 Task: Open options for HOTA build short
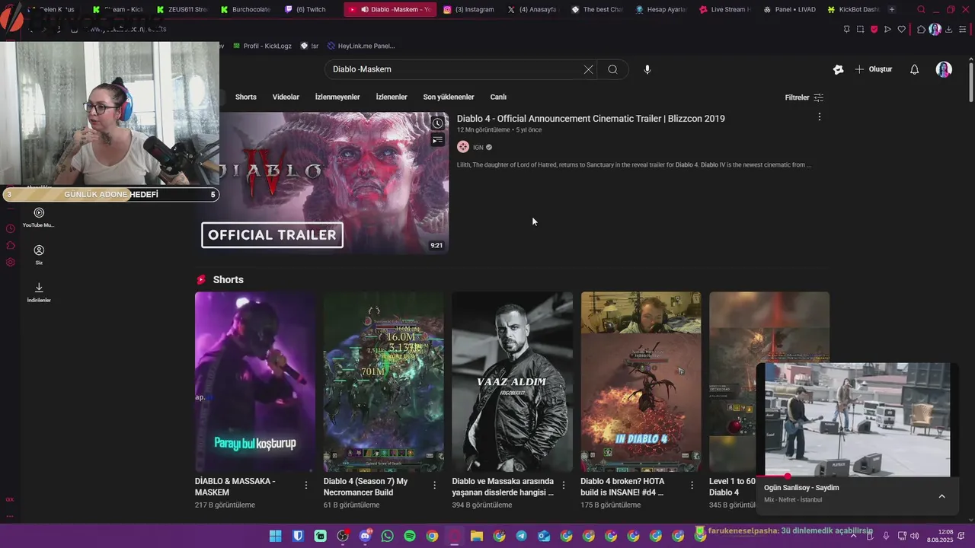(x=692, y=485)
